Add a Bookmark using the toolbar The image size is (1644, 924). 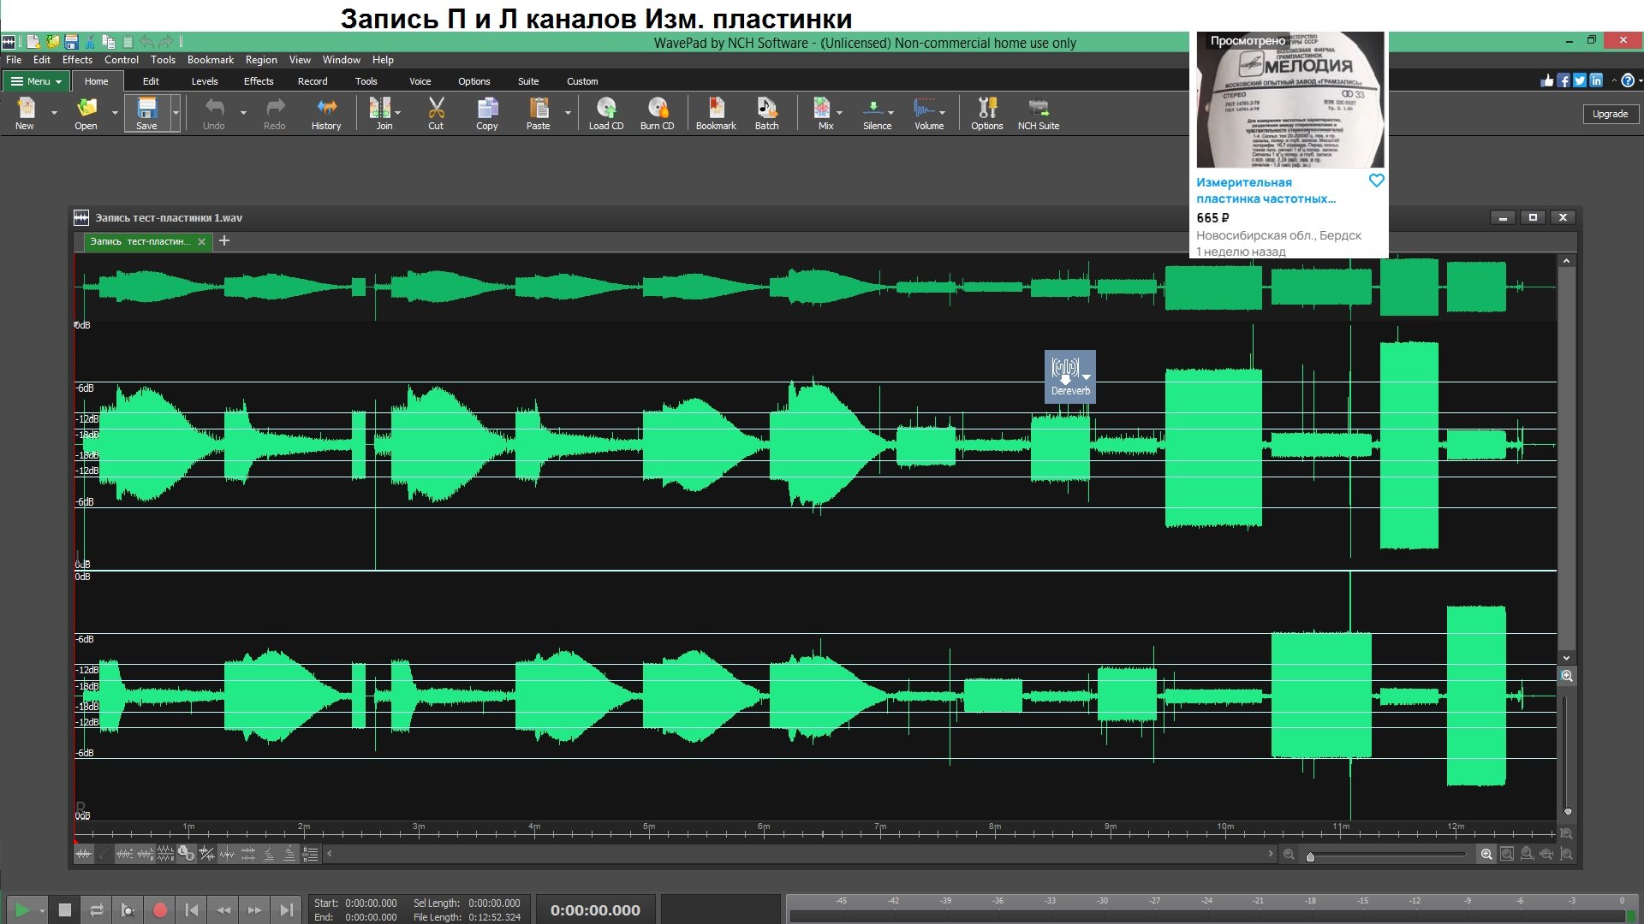[x=716, y=113]
